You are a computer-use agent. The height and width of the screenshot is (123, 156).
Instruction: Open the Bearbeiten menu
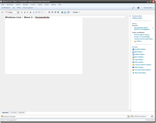point(10,5)
